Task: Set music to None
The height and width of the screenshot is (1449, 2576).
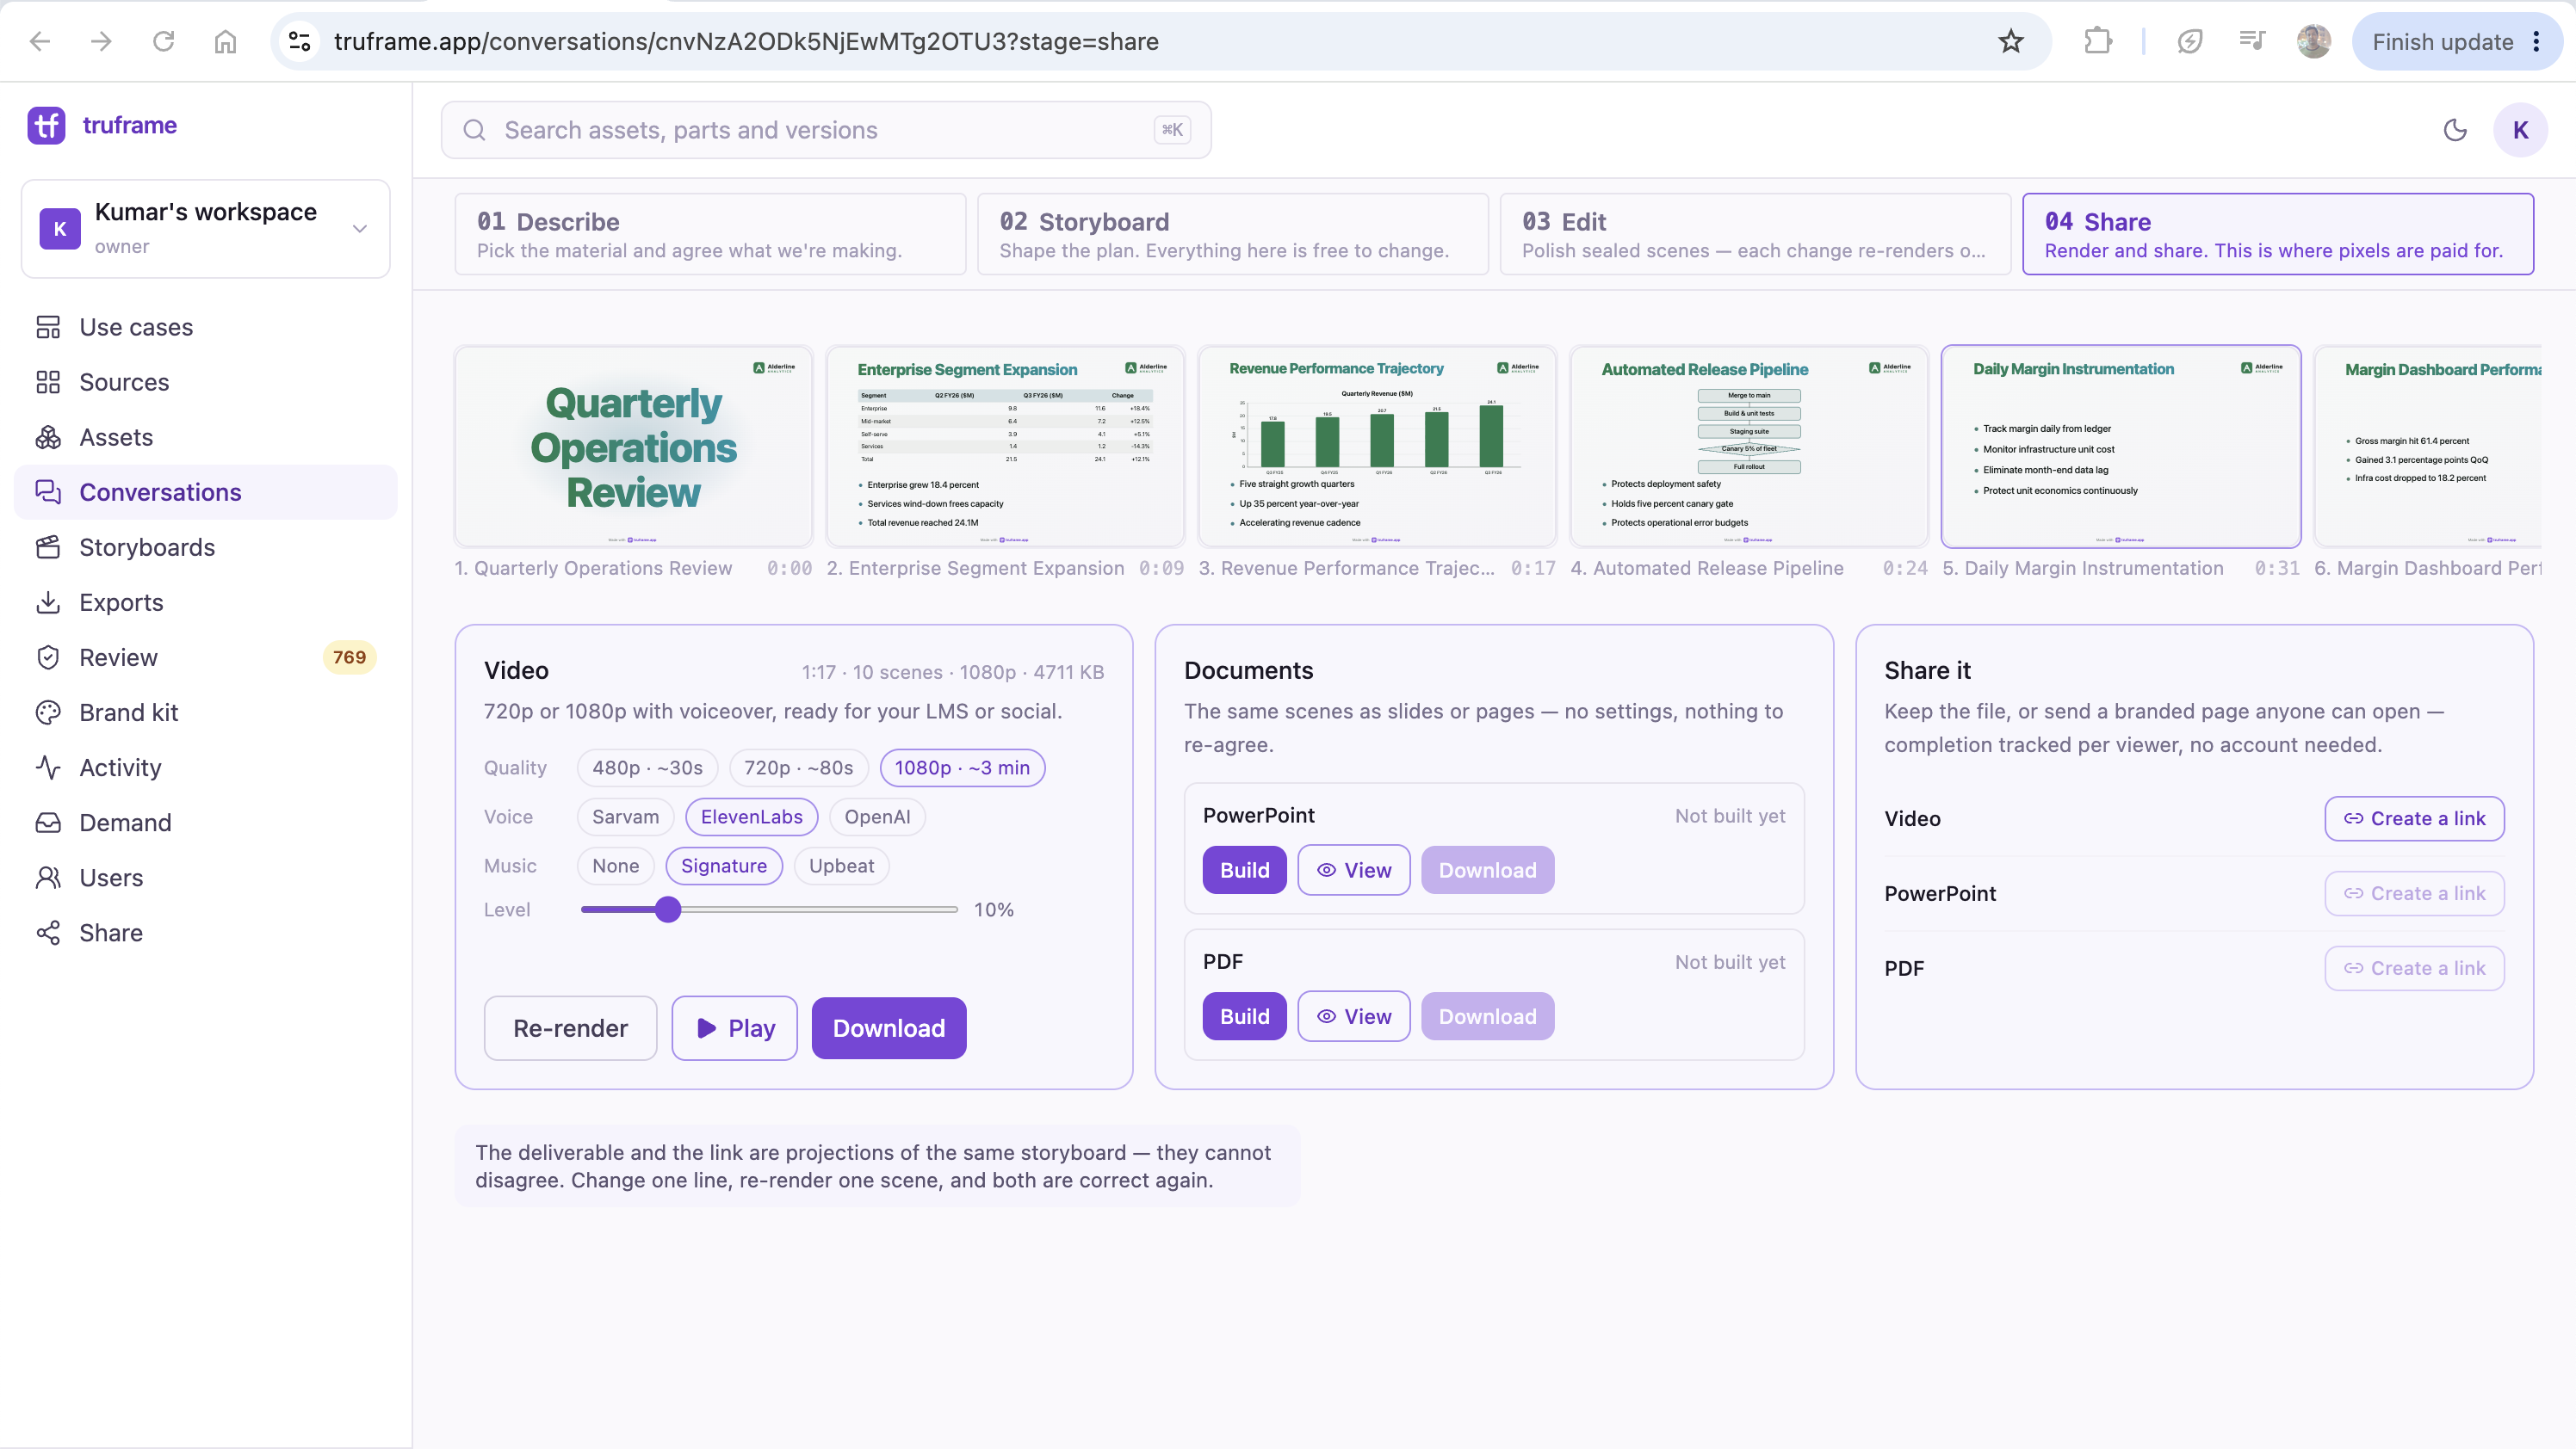Action: (615, 866)
